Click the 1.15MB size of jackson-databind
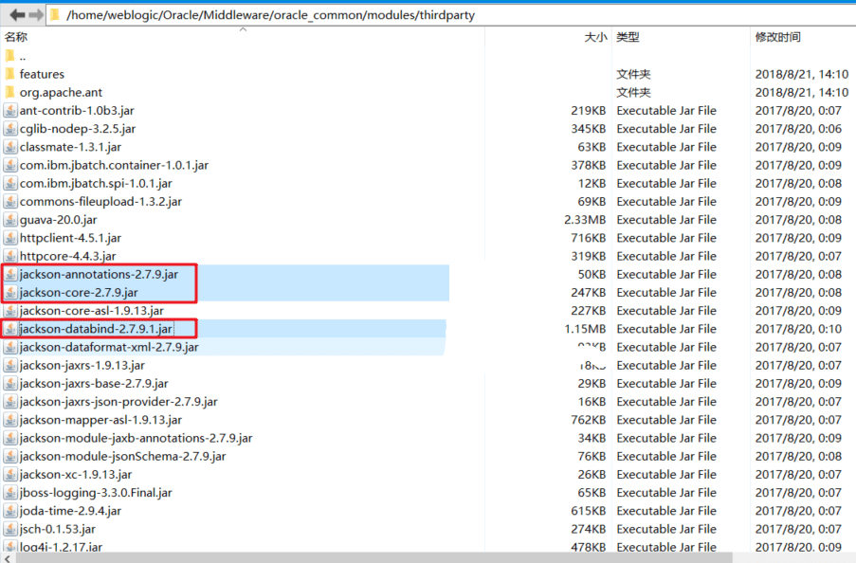Image resolution: width=856 pixels, height=563 pixels. point(585,329)
